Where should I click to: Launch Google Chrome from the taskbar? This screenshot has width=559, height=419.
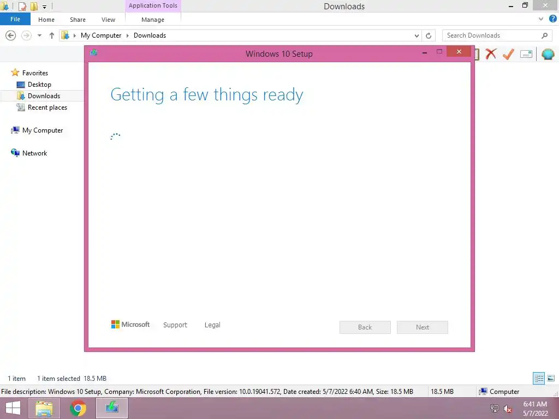(x=78, y=408)
